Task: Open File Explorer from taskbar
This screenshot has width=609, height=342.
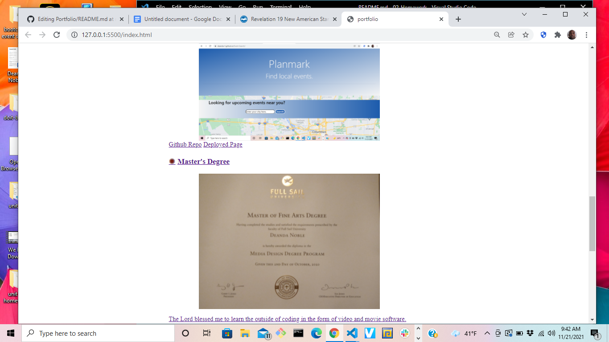Action: click(245, 333)
